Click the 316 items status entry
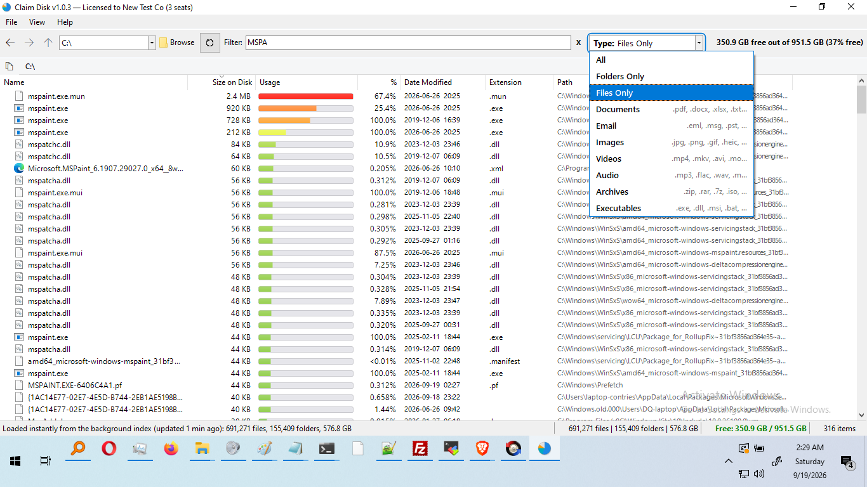The width and height of the screenshot is (867, 487). pyautogui.click(x=840, y=429)
